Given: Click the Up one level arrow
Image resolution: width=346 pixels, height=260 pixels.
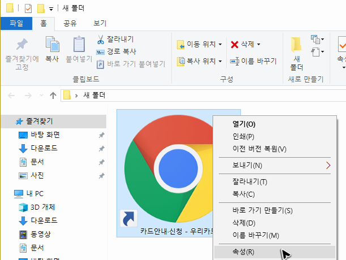Looking at the screenshot, I should point(53,96).
